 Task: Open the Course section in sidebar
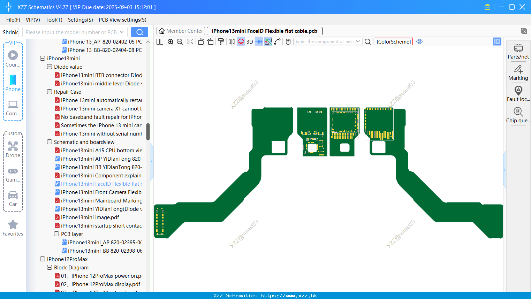click(13, 59)
